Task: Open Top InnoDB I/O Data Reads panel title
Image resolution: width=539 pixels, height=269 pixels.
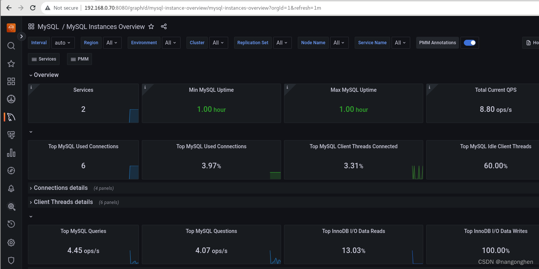Action: point(354,231)
